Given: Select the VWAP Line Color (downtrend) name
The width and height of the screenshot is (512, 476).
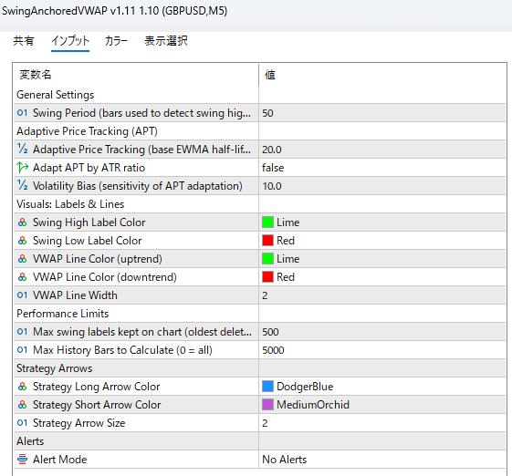Looking at the screenshot, I should click(104, 277).
